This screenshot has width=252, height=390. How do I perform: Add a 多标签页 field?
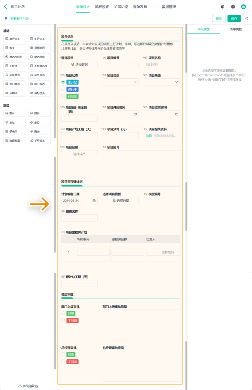[39, 93]
